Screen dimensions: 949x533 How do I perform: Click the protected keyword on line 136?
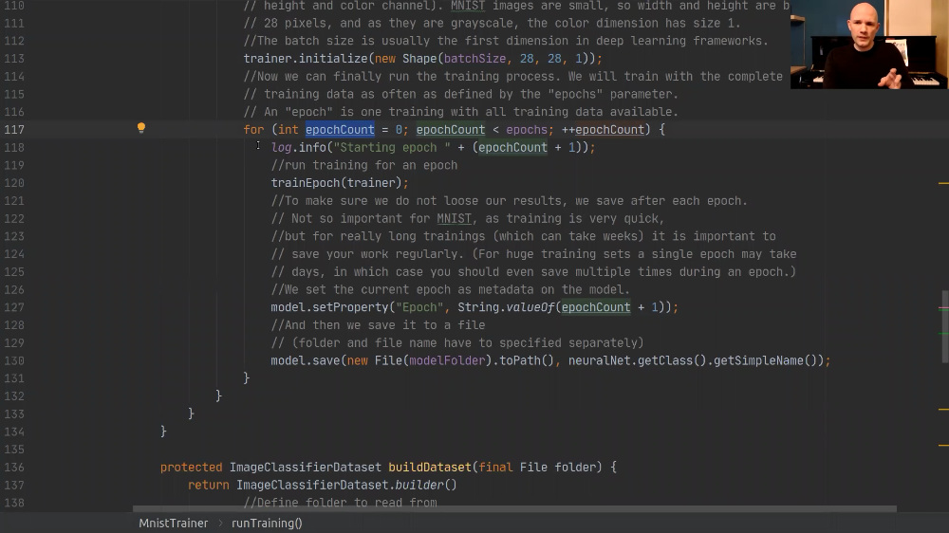[192, 467]
